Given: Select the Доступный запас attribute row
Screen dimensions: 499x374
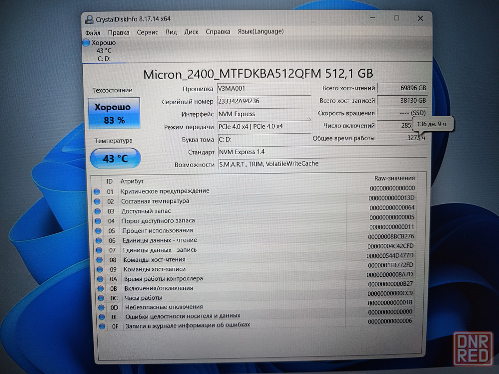Looking at the screenshot, I should click(254, 209).
